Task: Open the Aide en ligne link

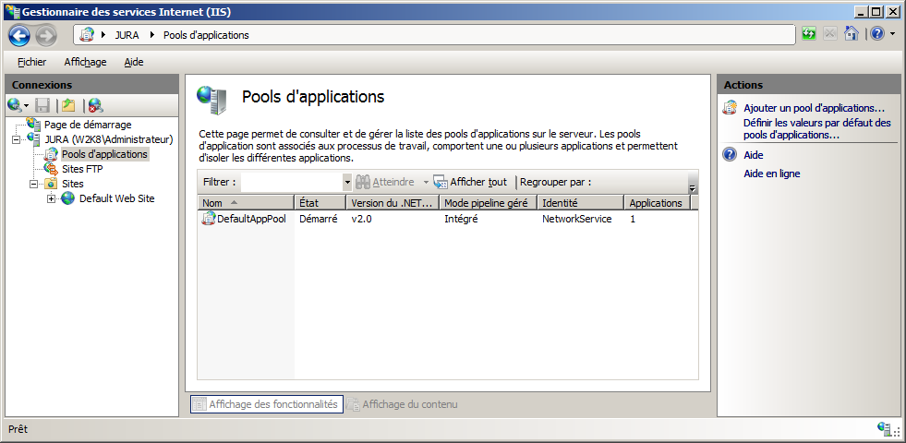Action: (x=771, y=174)
